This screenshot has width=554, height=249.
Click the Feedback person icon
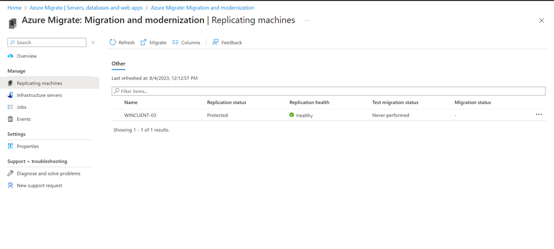click(x=215, y=43)
